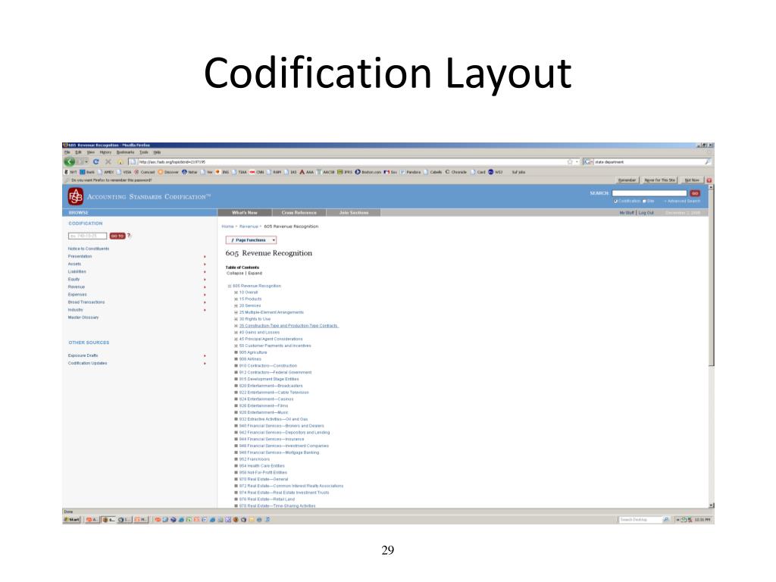Open the CNN bookmark

(x=256, y=172)
